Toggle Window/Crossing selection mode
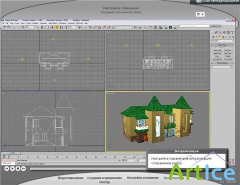 pyautogui.click(x=52, y=27)
